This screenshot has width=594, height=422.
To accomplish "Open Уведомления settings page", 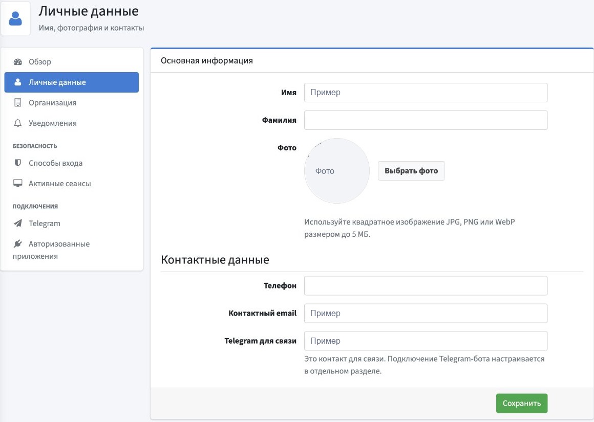I will pyautogui.click(x=72, y=123).
